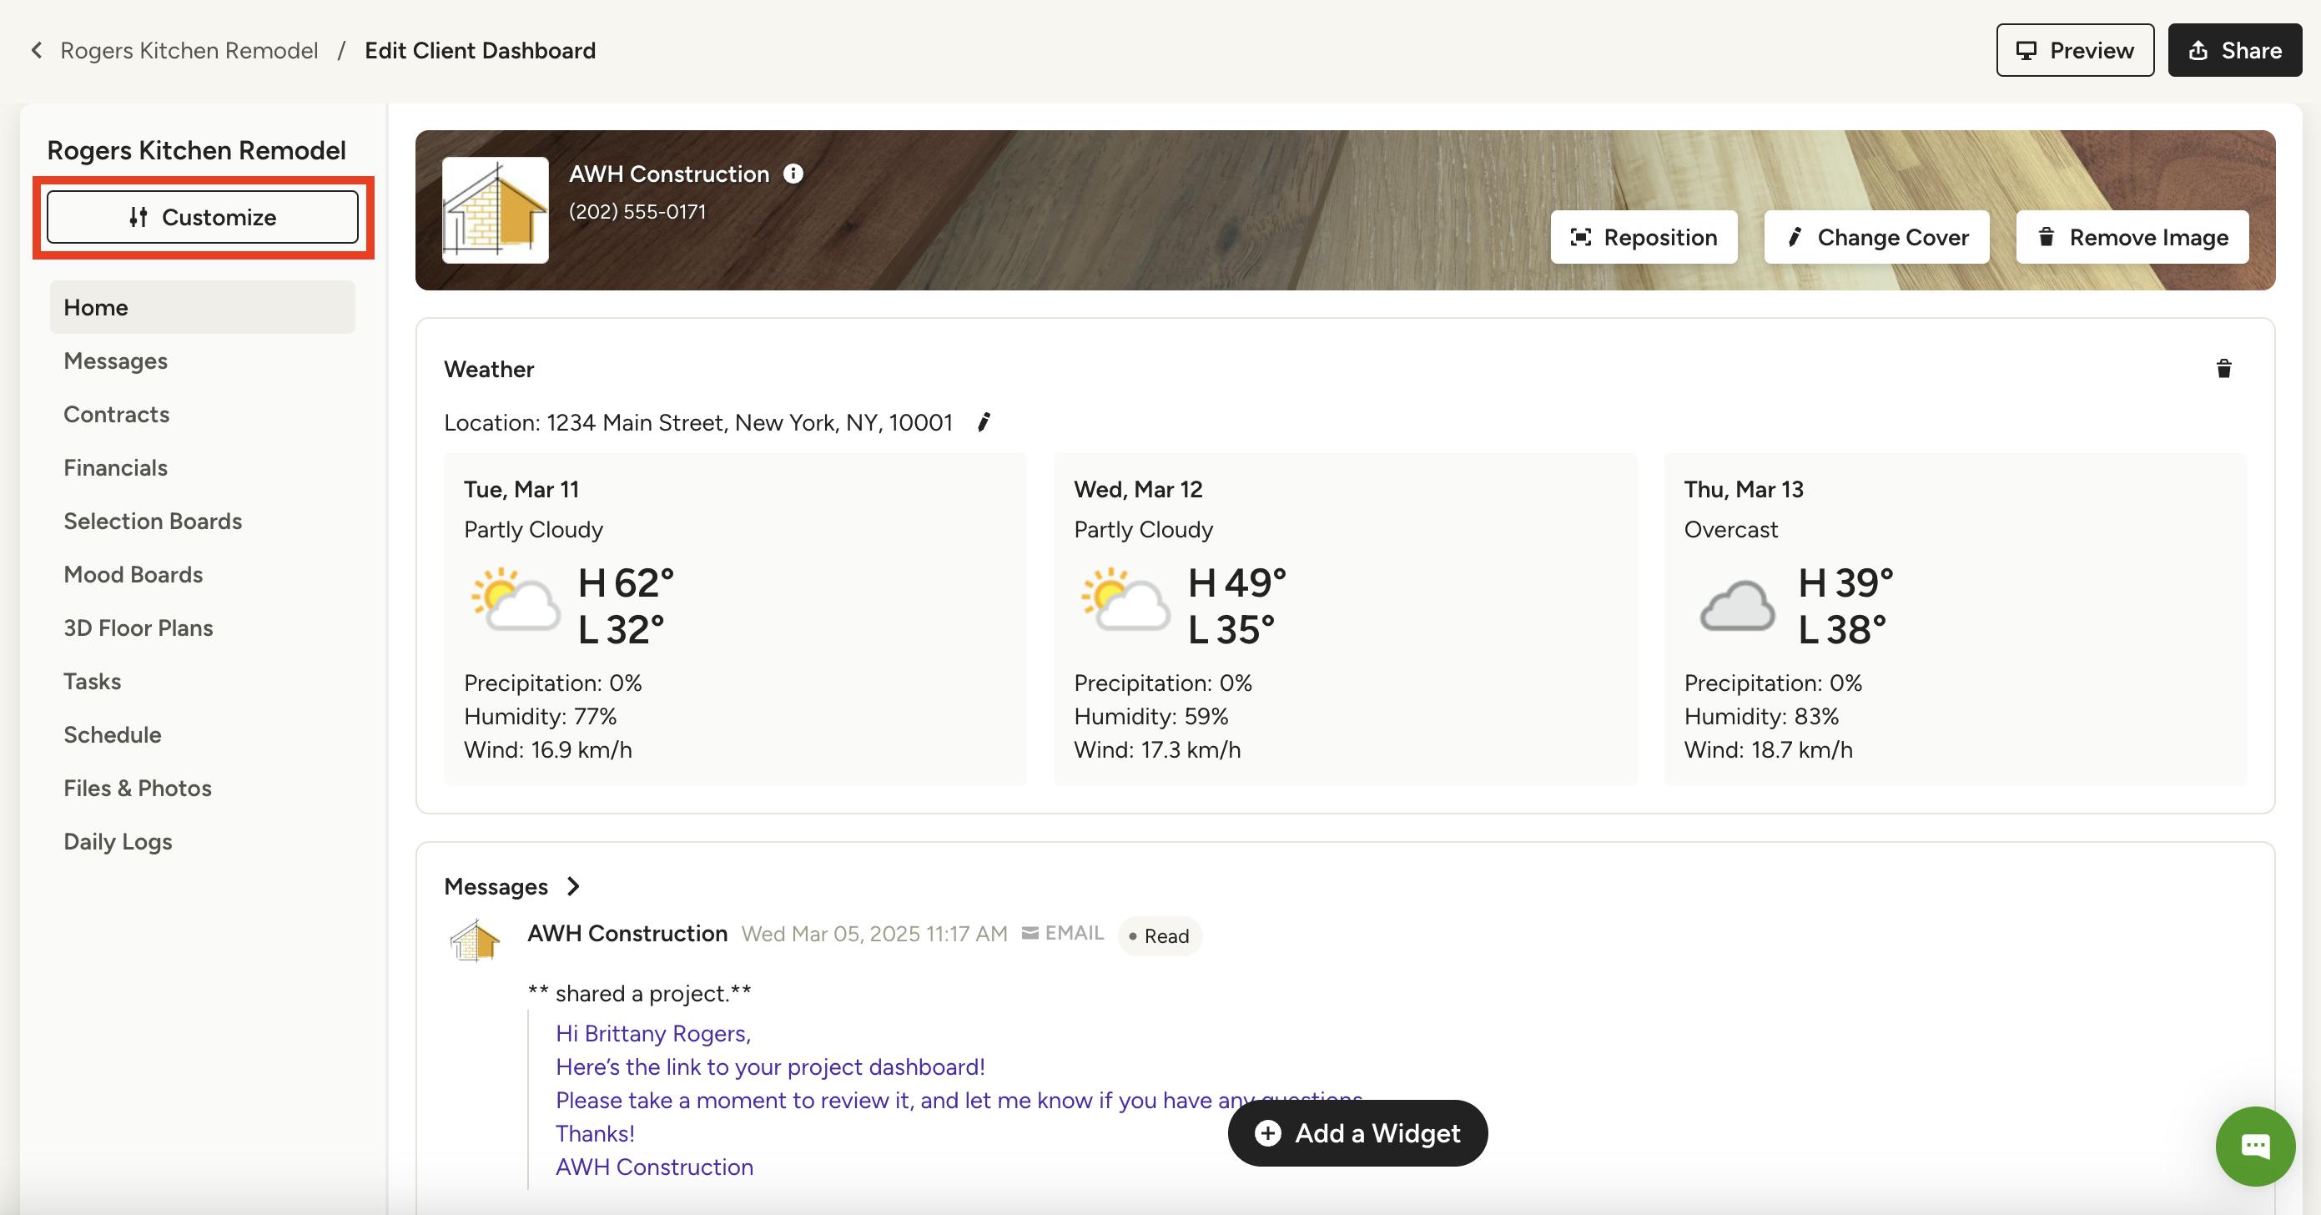This screenshot has height=1215, width=2321.
Task: Delete the Weather widget with trash icon
Action: tap(2223, 369)
